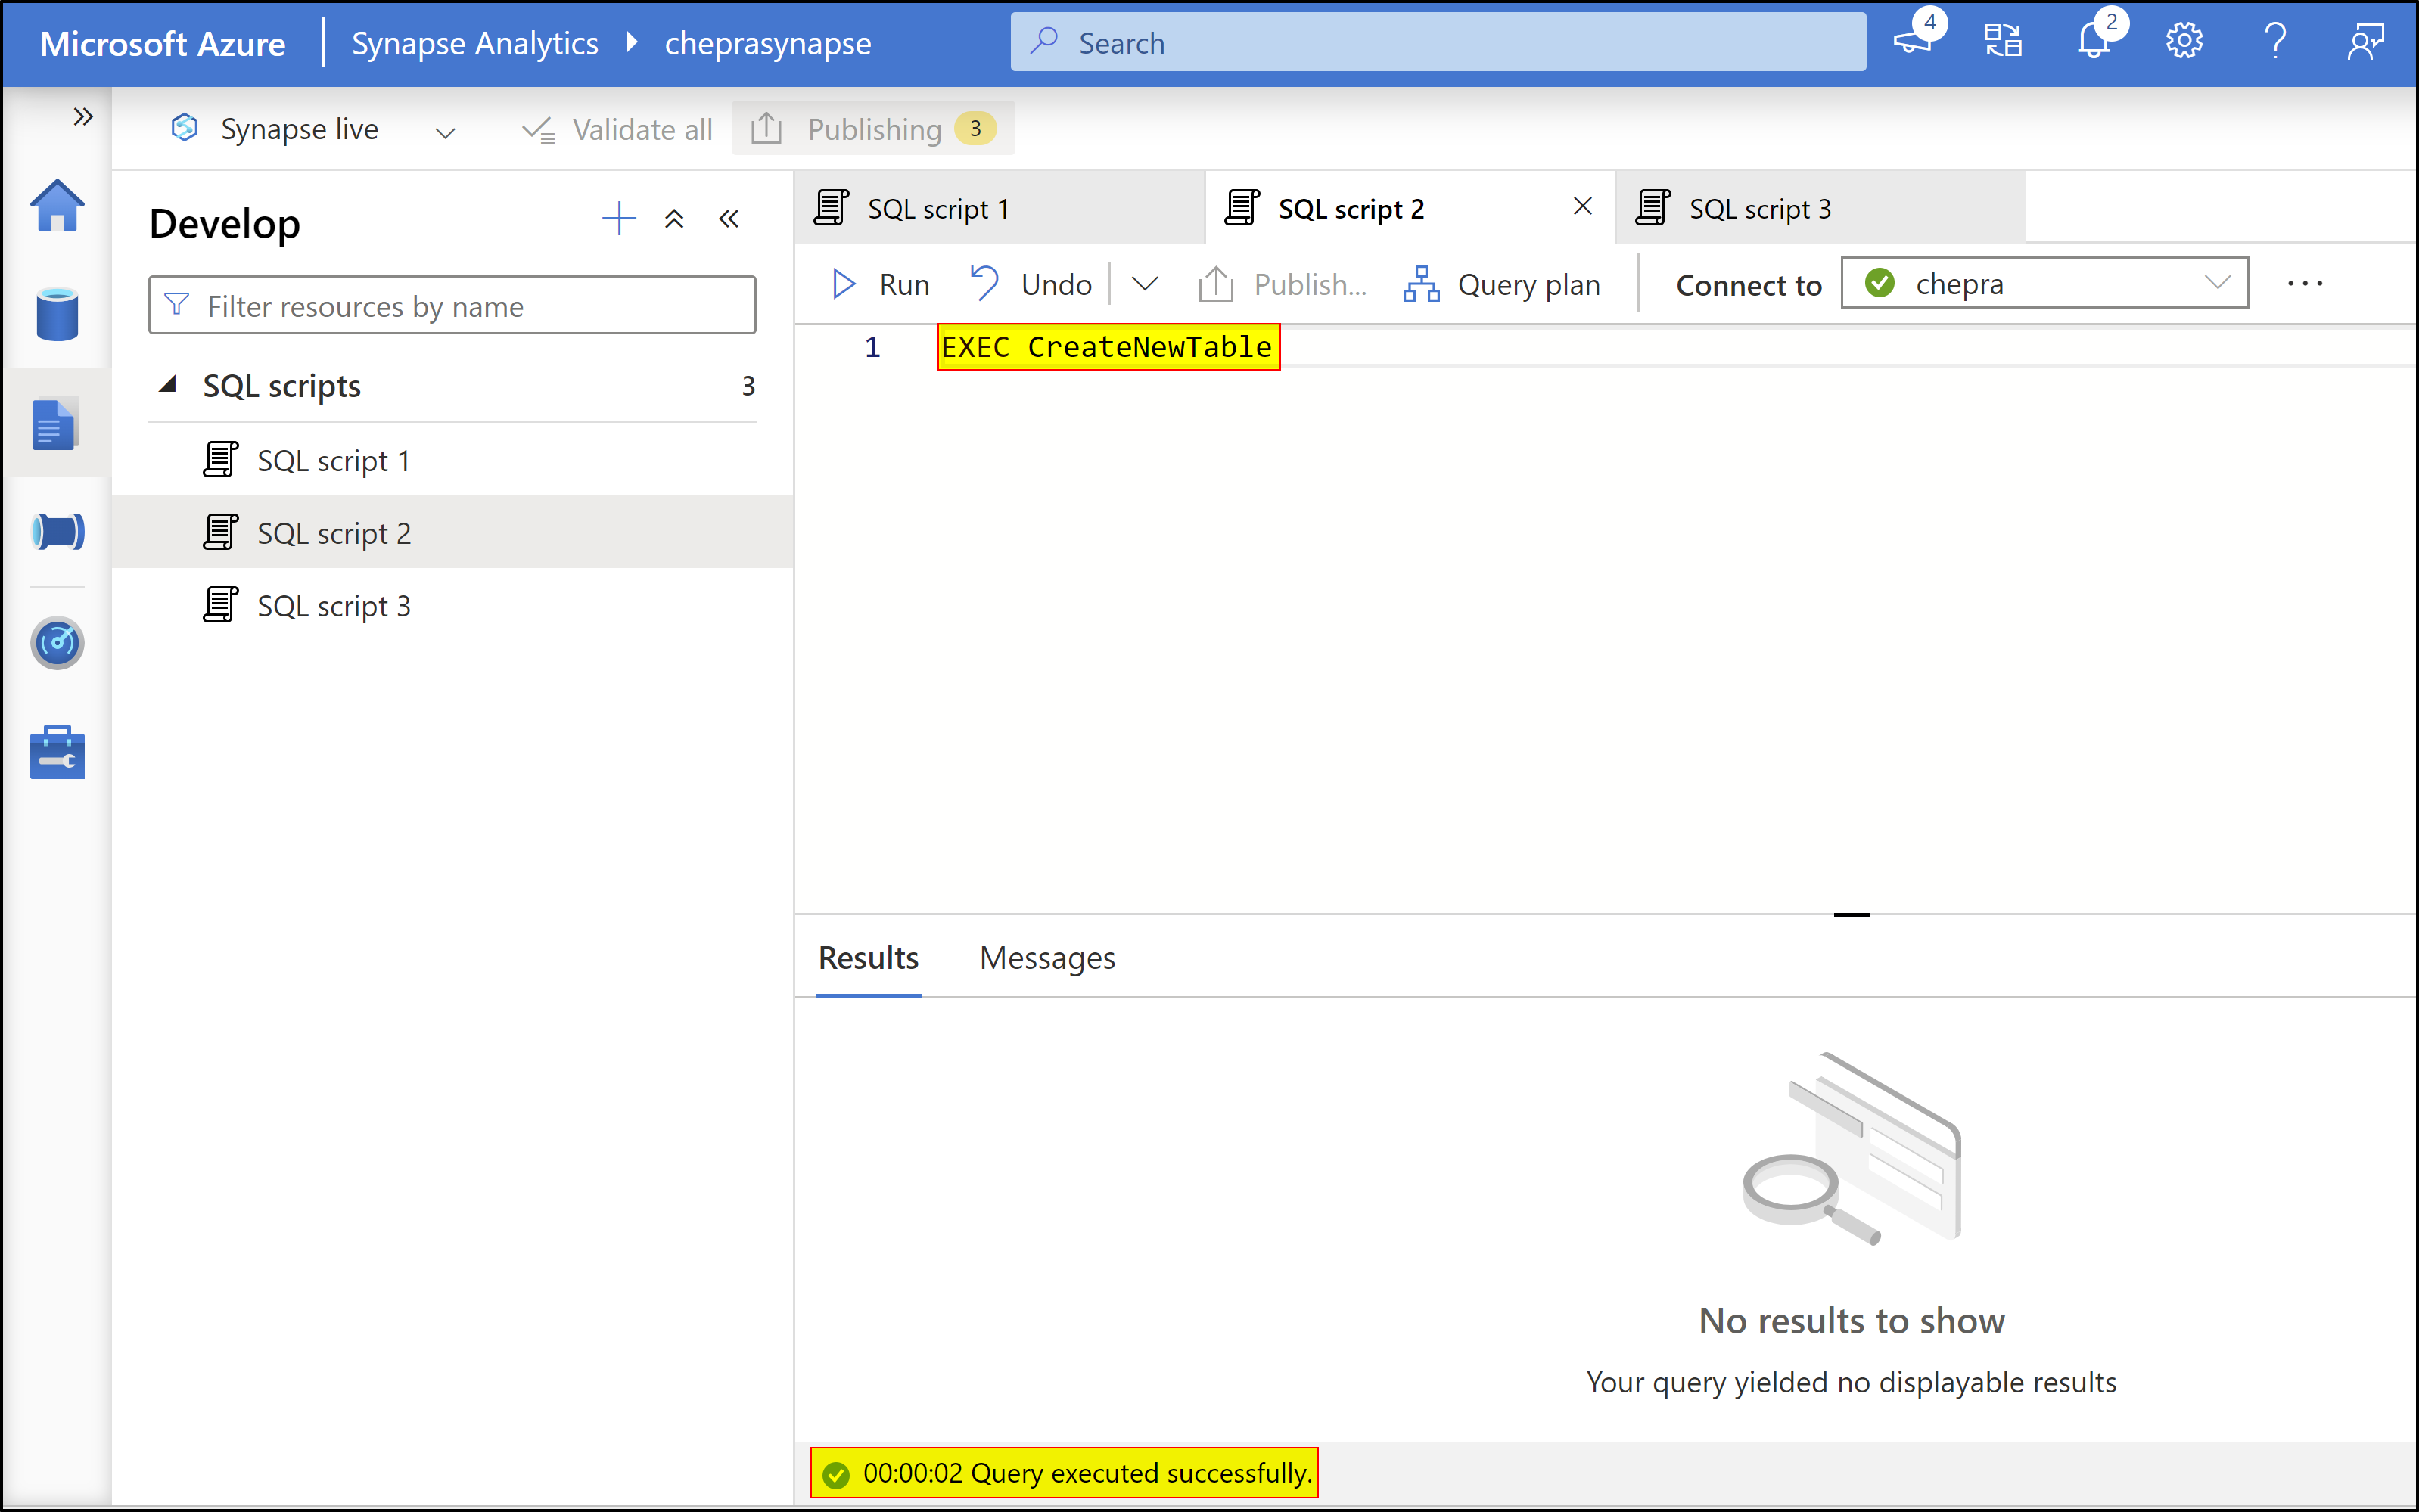
Task: Expand the Synapse live mode dropdown
Action: point(445,131)
